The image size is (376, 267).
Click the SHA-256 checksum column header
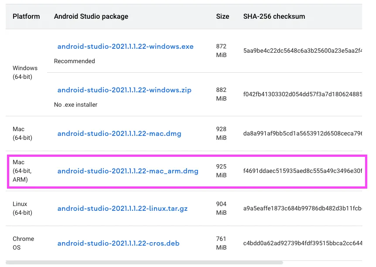click(x=274, y=16)
